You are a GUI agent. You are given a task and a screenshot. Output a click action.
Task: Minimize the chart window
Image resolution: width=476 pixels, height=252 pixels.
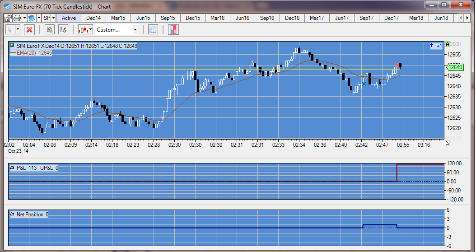(433, 5)
